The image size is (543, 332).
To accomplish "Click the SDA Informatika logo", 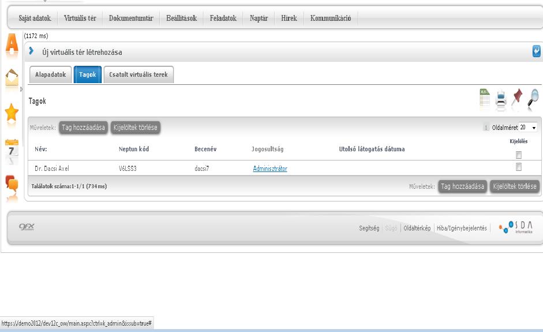I will (x=516, y=227).
